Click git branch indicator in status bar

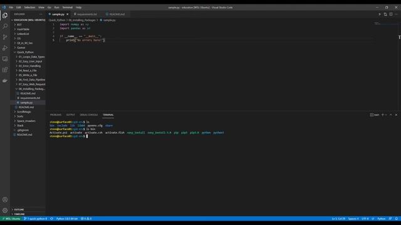point(35,219)
